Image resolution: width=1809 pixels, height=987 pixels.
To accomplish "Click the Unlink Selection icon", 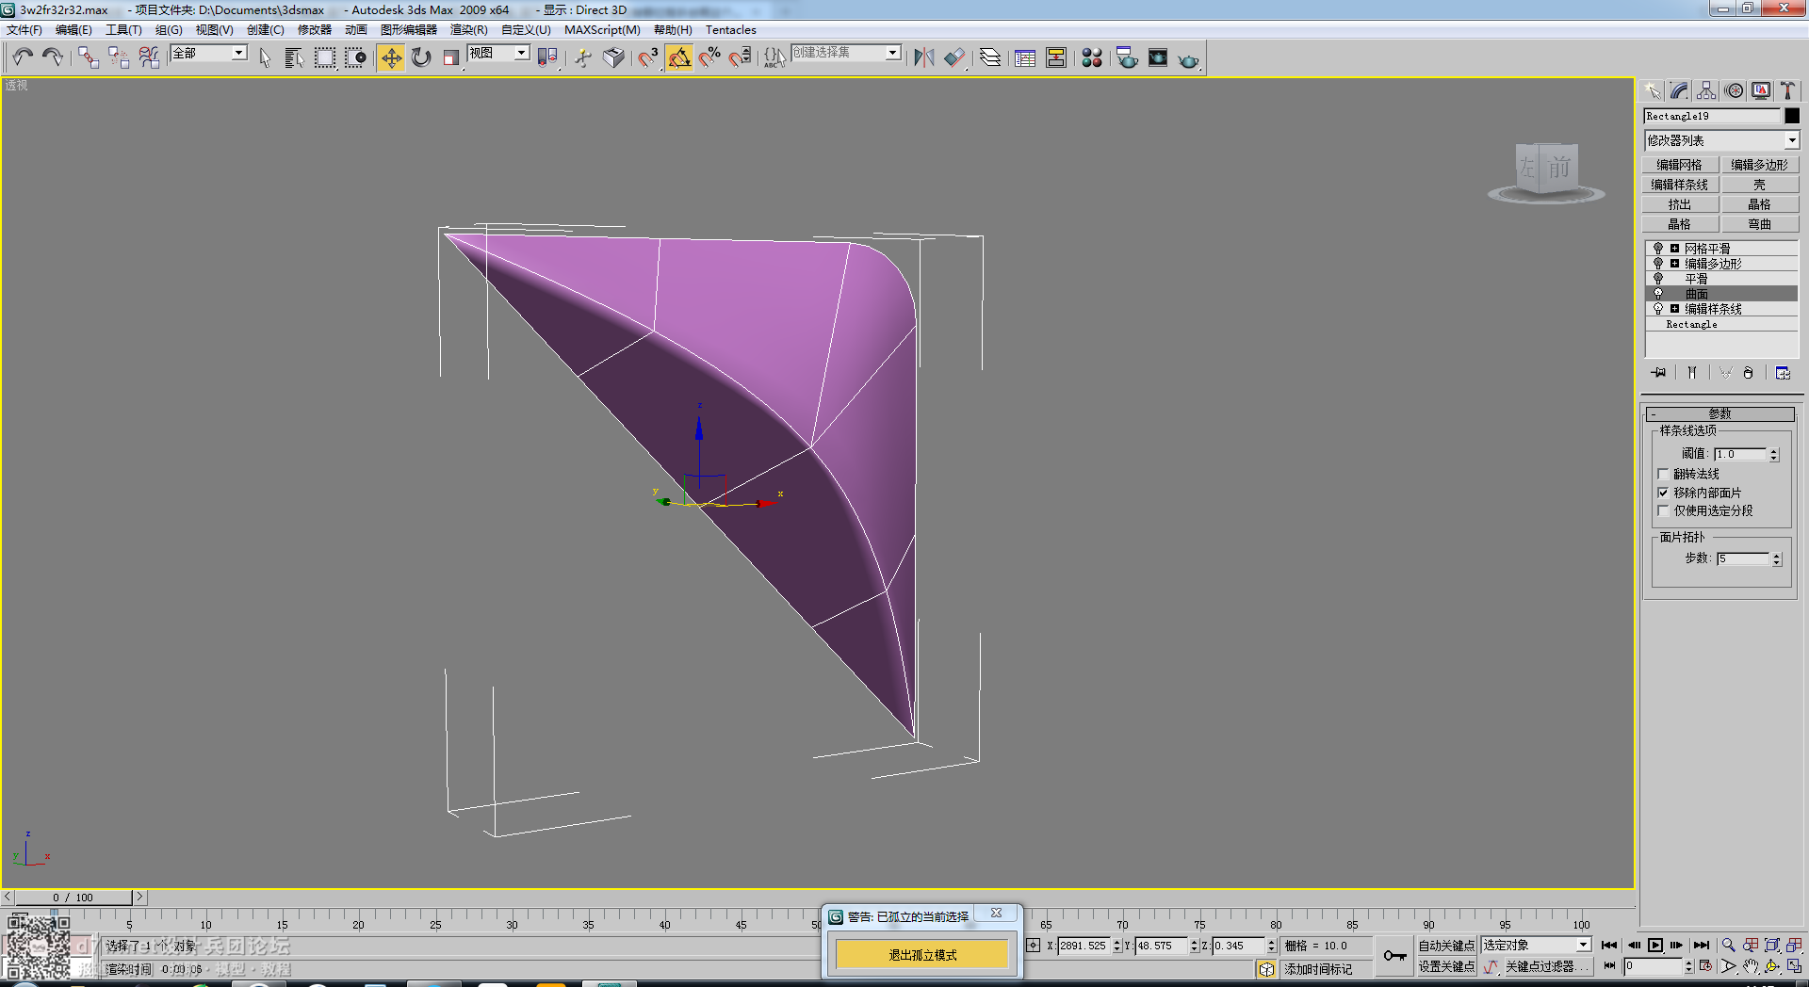I will point(118,57).
